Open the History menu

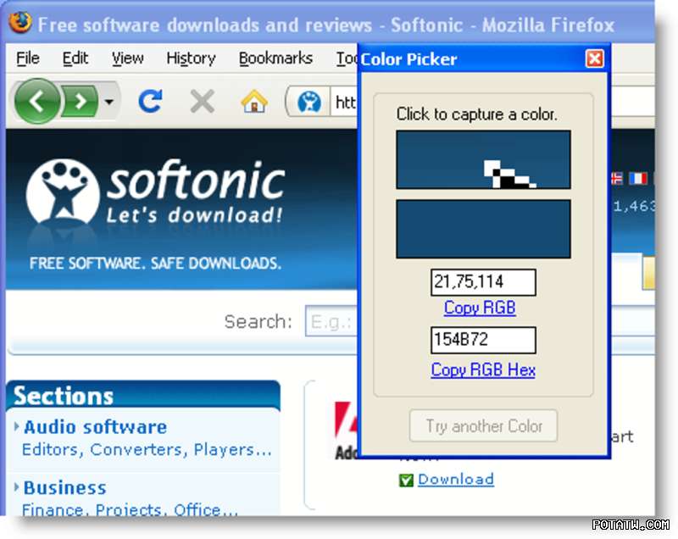[191, 58]
